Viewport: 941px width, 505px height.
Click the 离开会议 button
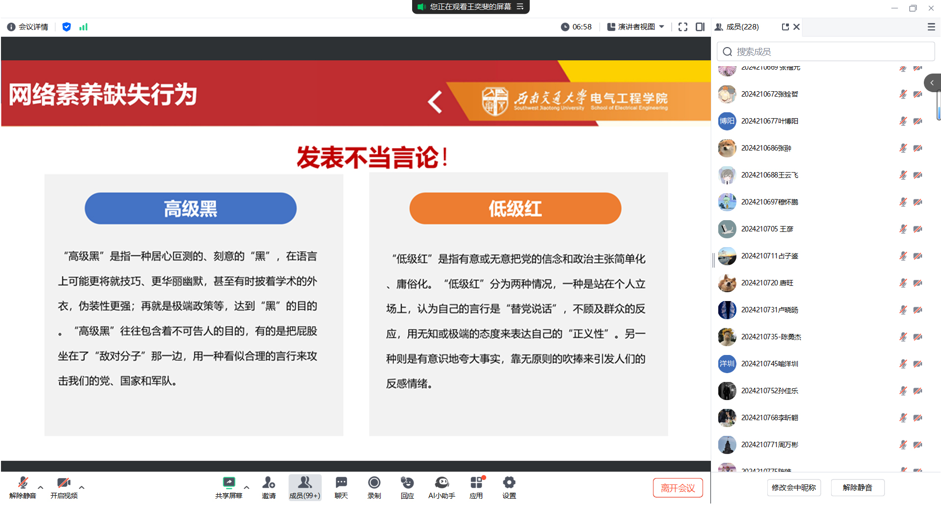tap(678, 488)
